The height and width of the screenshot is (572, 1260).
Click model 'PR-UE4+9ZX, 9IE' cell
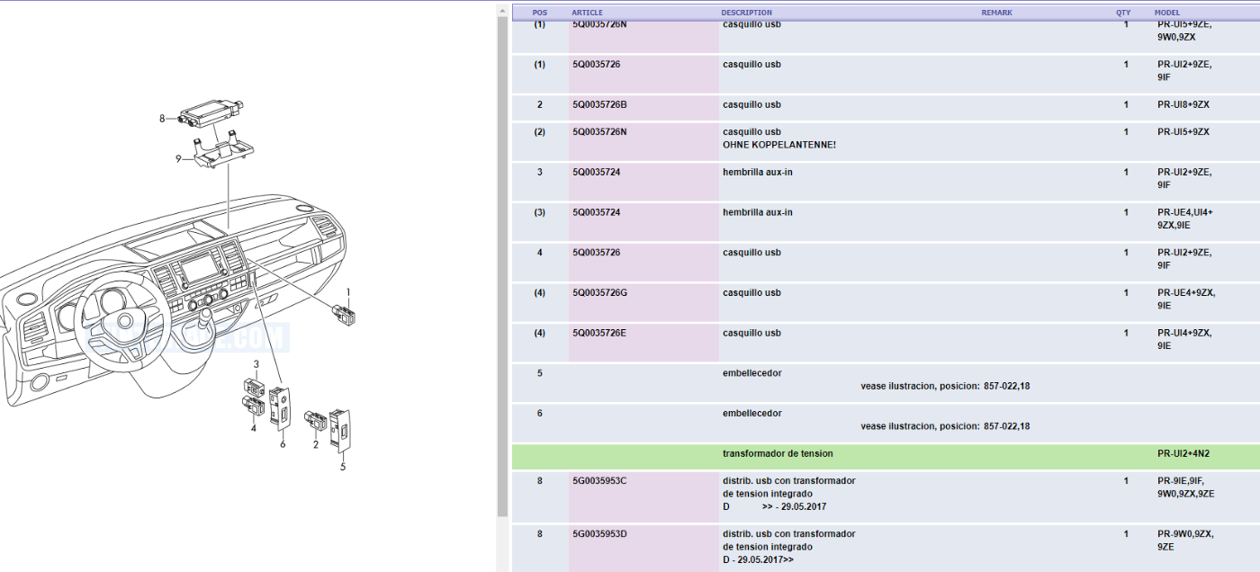1186,299
